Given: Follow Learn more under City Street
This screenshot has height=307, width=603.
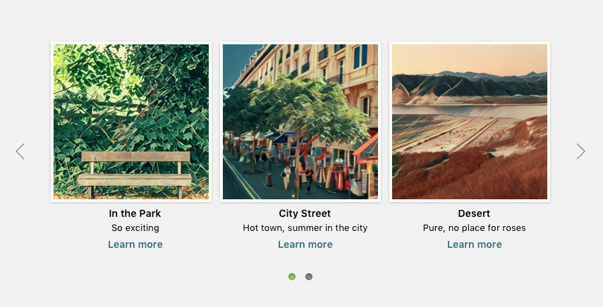Looking at the screenshot, I should tap(305, 244).
